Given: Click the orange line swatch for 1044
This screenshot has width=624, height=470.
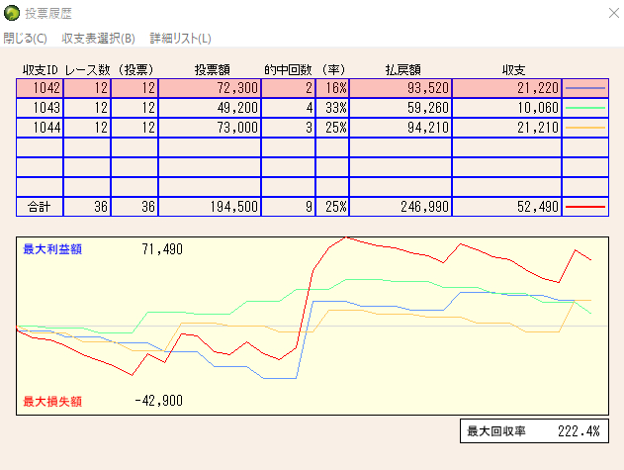Looking at the screenshot, I should (585, 128).
